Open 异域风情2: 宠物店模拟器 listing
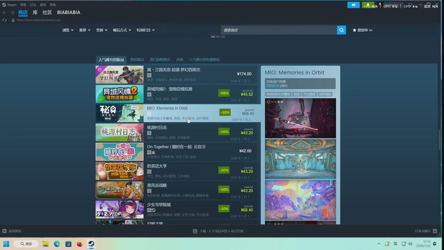Viewport: 444px width, 250px height. 176,94
